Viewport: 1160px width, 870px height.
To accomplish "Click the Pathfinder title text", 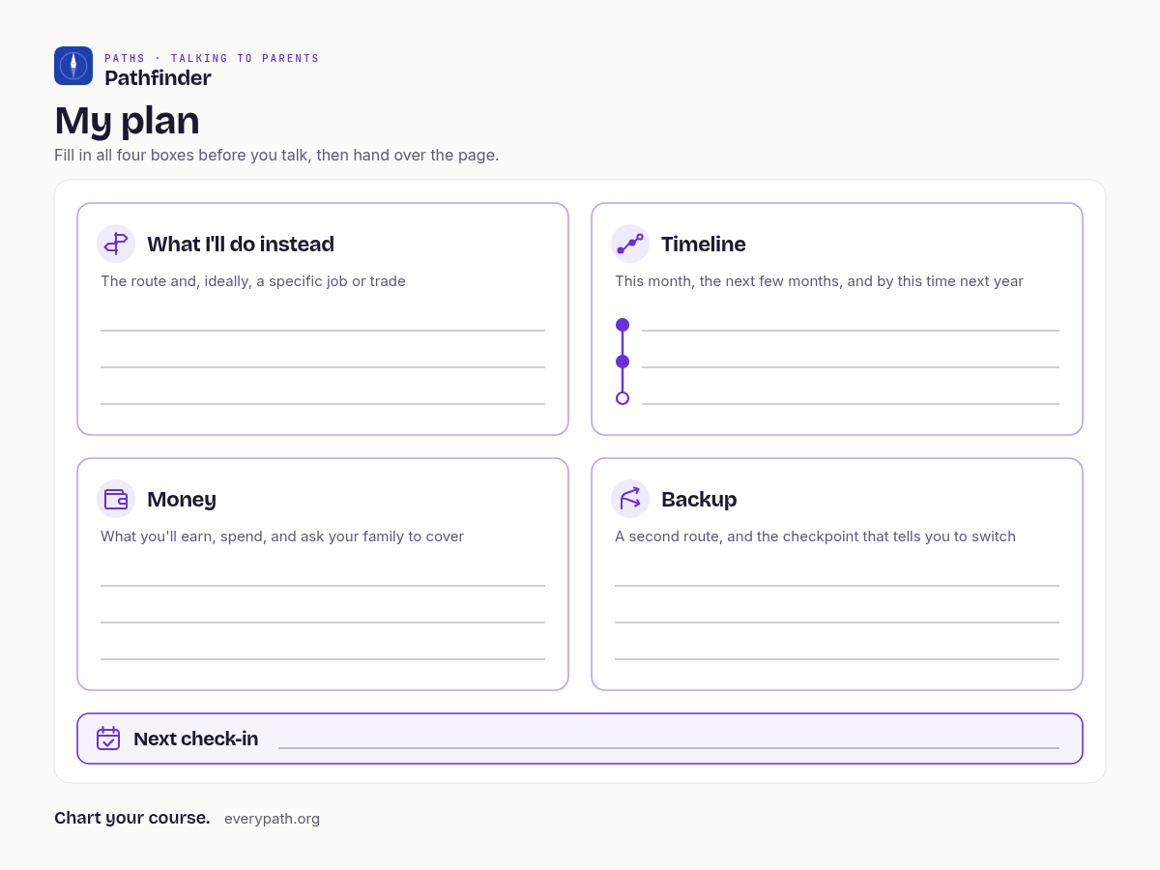I will (x=158, y=78).
